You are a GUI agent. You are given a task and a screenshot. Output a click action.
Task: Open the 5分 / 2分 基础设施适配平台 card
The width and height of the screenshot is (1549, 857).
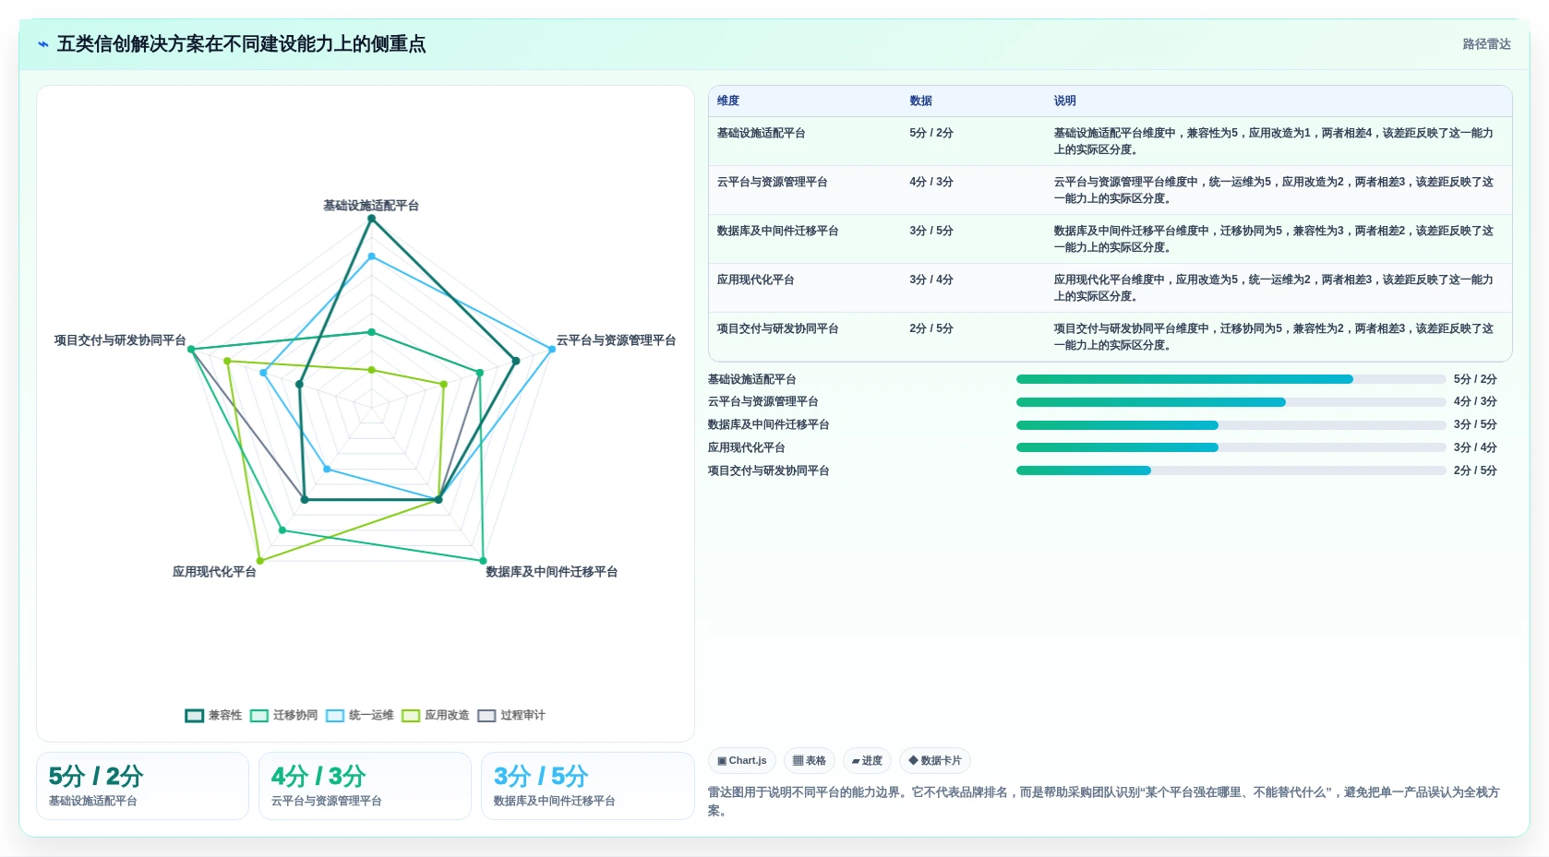coord(142,786)
